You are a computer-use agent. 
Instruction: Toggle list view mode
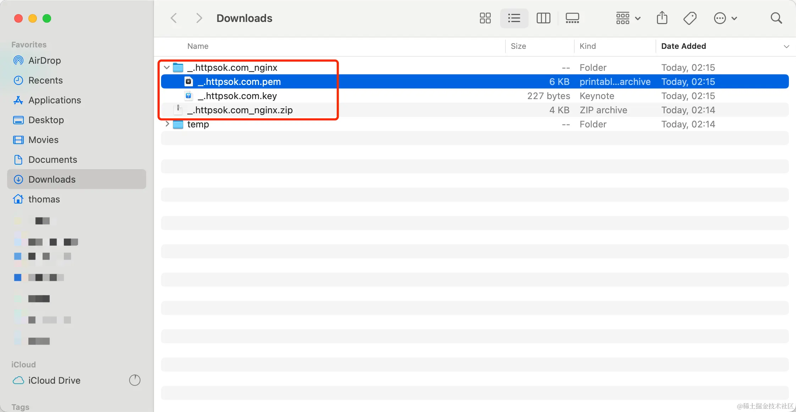pyautogui.click(x=514, y=18)
